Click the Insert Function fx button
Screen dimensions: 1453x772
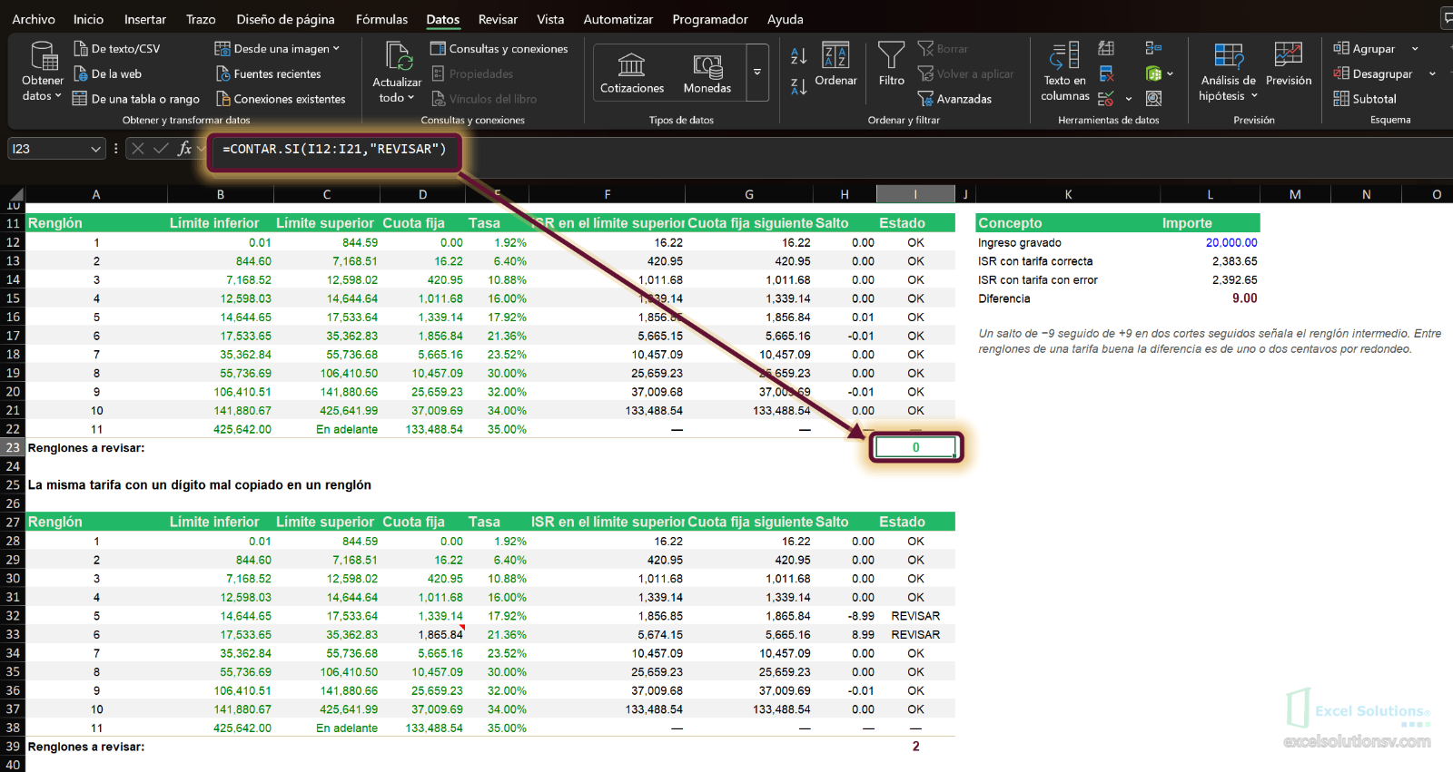[x=185, y=149]
